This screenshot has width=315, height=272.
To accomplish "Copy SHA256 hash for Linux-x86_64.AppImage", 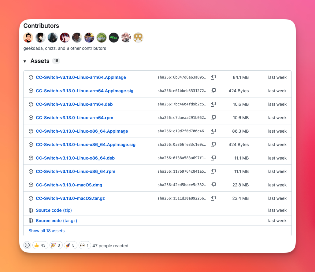I will (x=213, y=131).
